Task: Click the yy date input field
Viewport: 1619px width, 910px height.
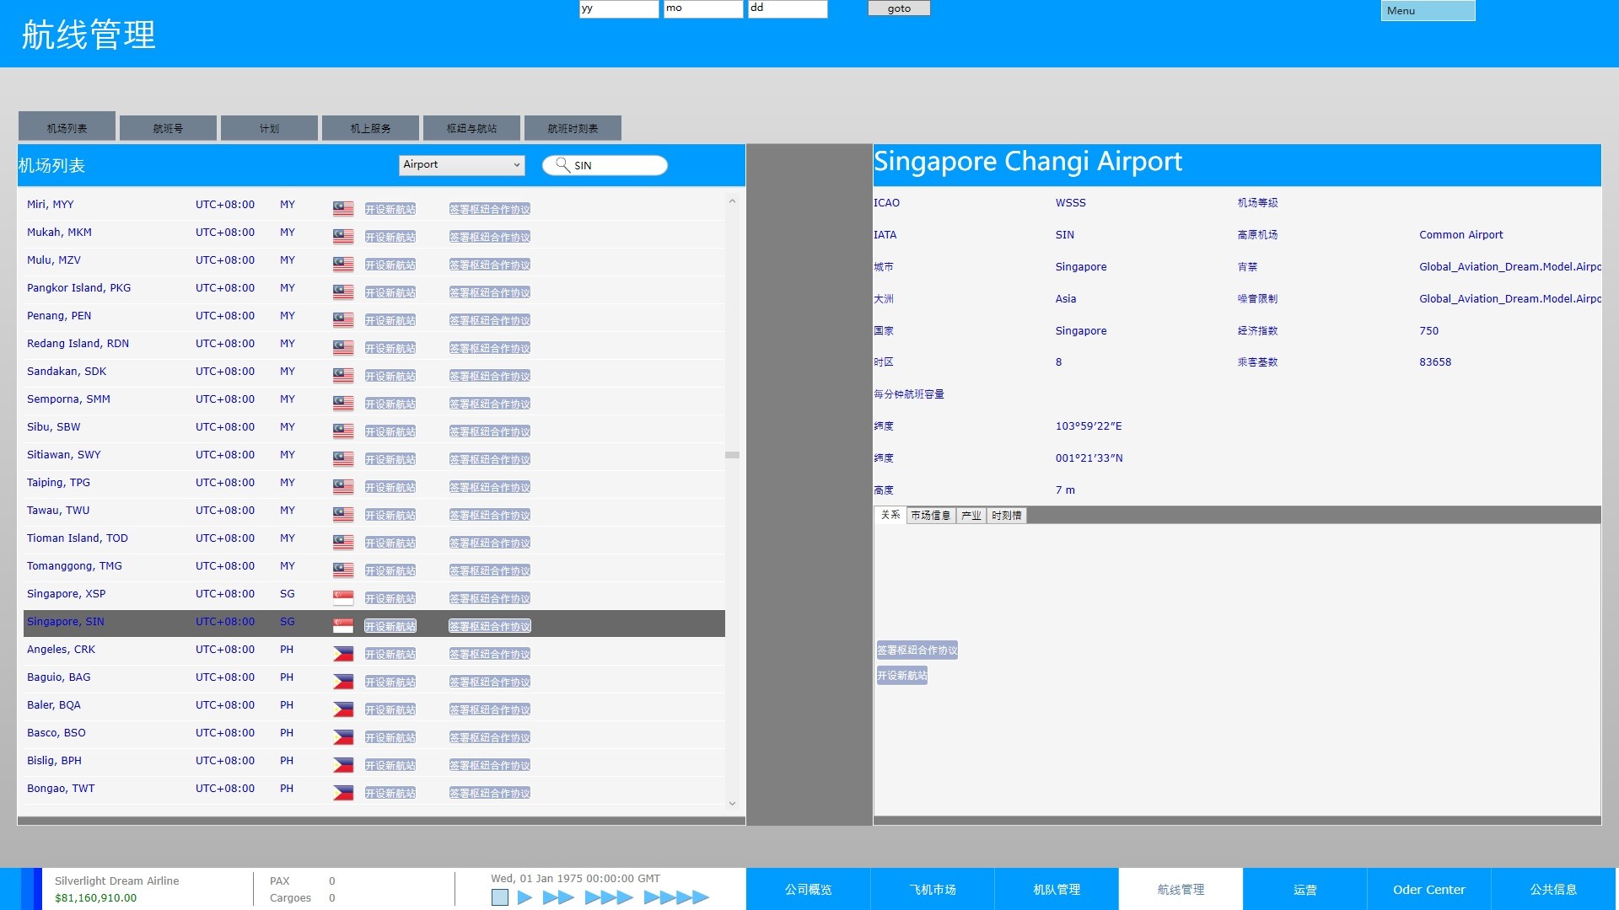Action: coord(618,8)
